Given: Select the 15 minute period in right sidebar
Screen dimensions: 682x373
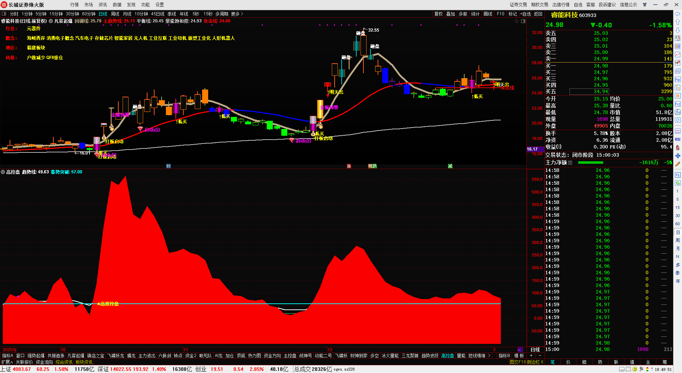Looking at the screenshot, I should (677, 207).
